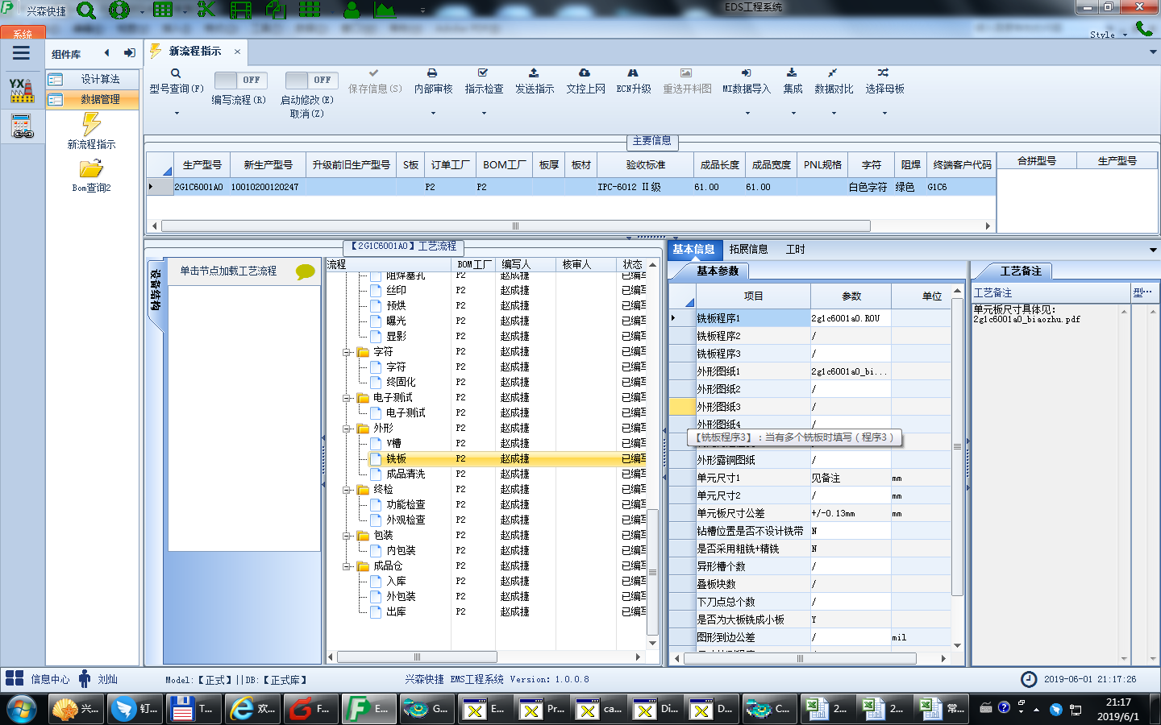Screen dimensions: 1161x725
Task: Click 集成 download toolbar button
Action: (793, 81)
